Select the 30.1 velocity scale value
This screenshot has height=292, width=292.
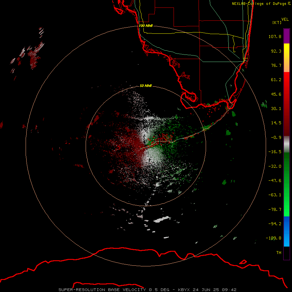coord(276,109)
